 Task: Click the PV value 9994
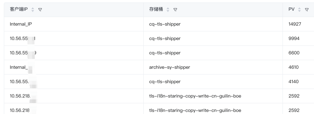[294, 39]
